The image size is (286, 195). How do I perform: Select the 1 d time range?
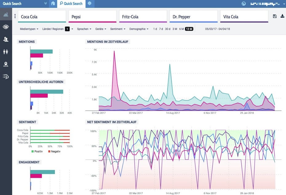(155, 29)
